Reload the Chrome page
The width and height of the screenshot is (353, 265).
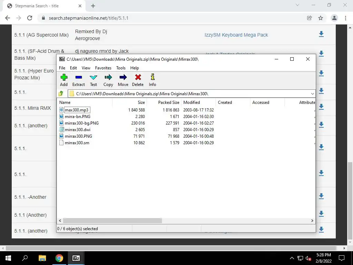tap(30, 18)
